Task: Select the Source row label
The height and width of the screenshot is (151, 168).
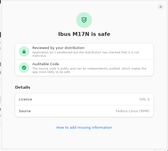Action: point(25,111)
